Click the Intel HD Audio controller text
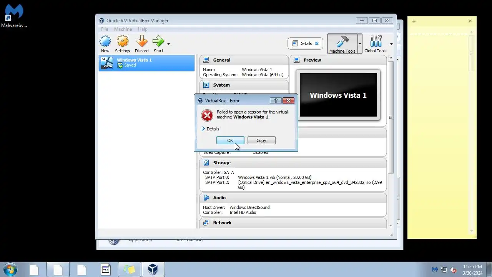This screenshot has width=492, height=277. tap(243, 212)
